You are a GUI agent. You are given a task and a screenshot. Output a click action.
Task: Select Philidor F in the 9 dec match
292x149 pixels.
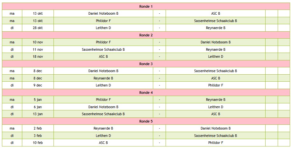point(216,85)
